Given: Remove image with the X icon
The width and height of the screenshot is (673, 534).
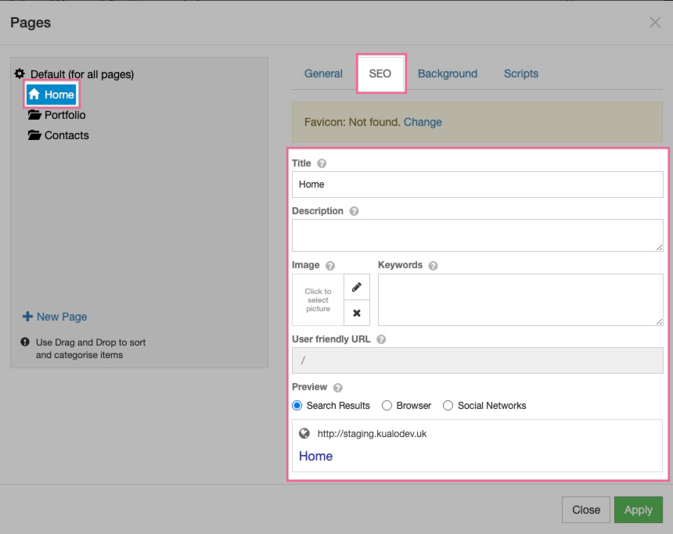Looking at the screenshot, I should pos(357,313).
